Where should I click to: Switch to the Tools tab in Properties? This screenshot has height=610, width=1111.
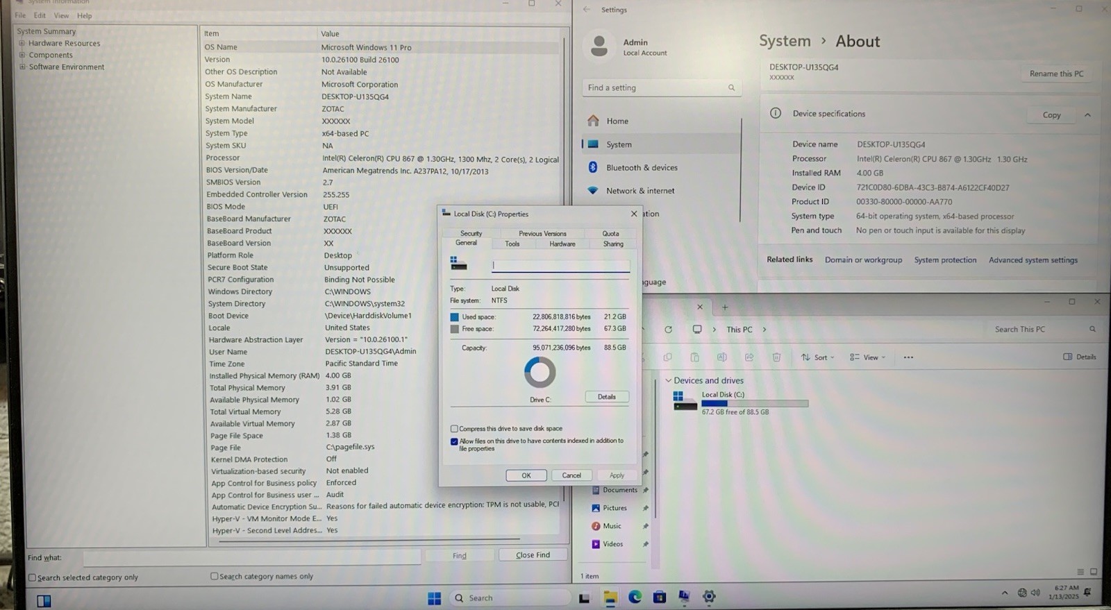click(x=512, y=244)
